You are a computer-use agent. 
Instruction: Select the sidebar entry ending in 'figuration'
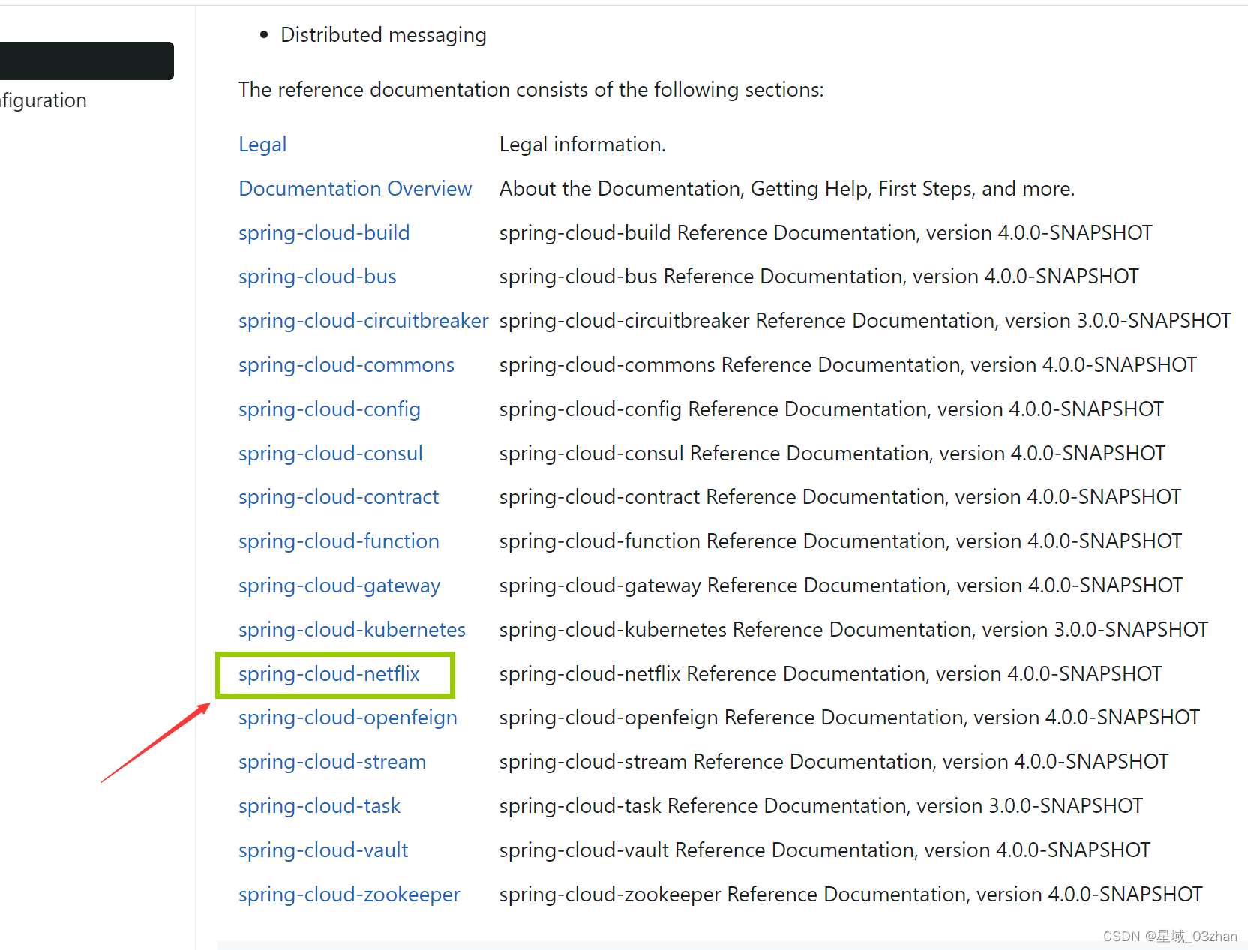tap(43, 100)
